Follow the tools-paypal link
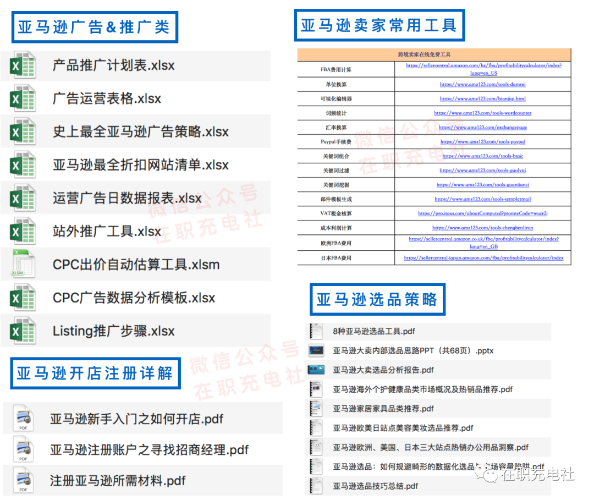 483,142
